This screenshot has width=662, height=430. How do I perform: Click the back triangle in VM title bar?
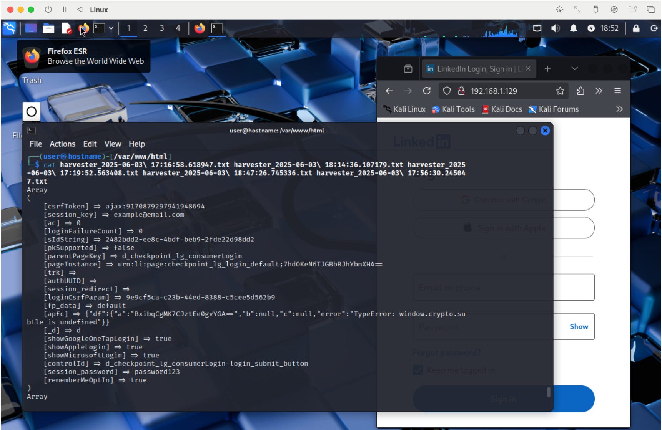click(80, 9)
